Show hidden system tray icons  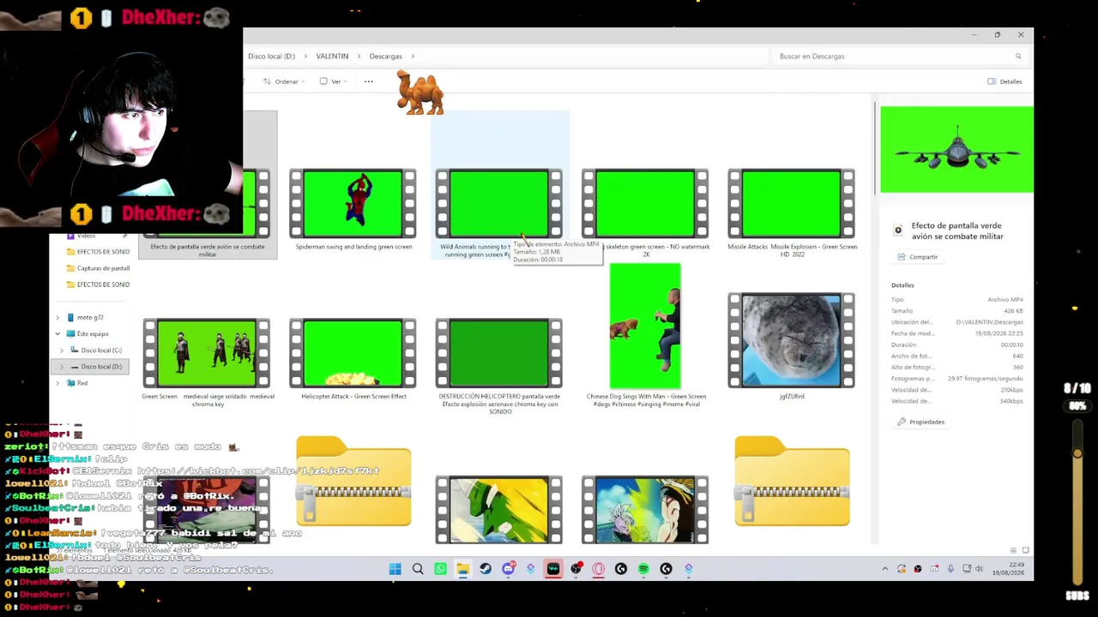pos(885,569)
